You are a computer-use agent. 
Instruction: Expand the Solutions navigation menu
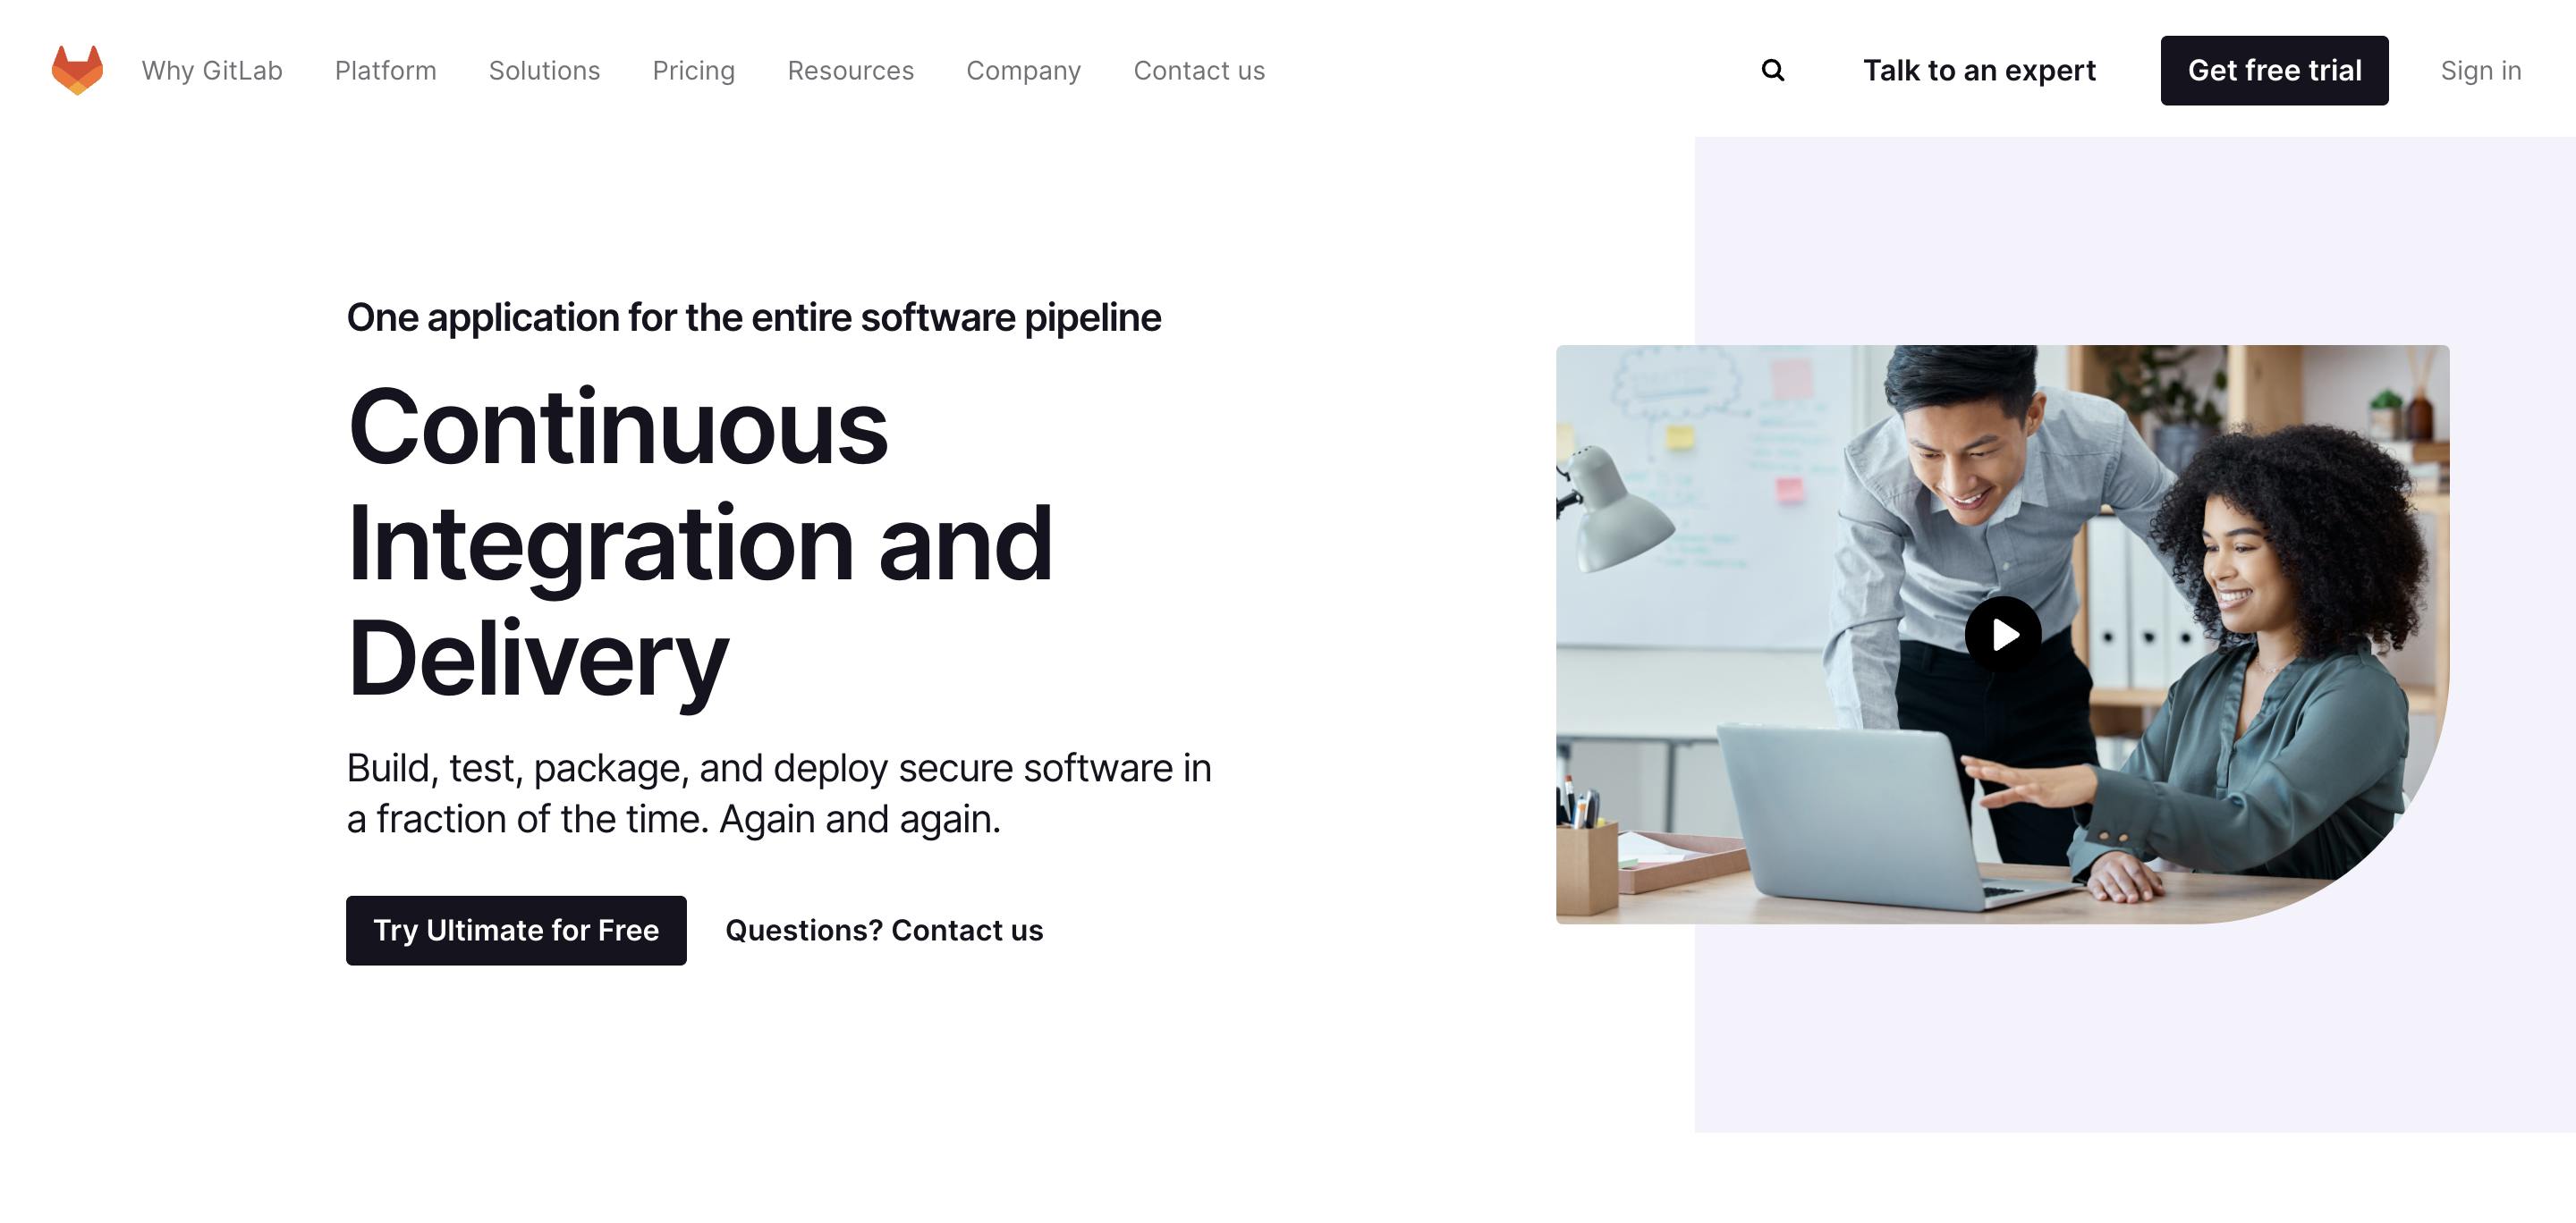point(544,69)
